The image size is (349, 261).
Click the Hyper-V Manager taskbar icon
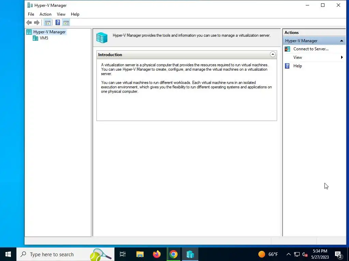point(190,254)
